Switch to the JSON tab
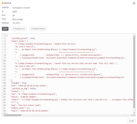The width and height of the screenshot is (137, 124). click(5, 29)
